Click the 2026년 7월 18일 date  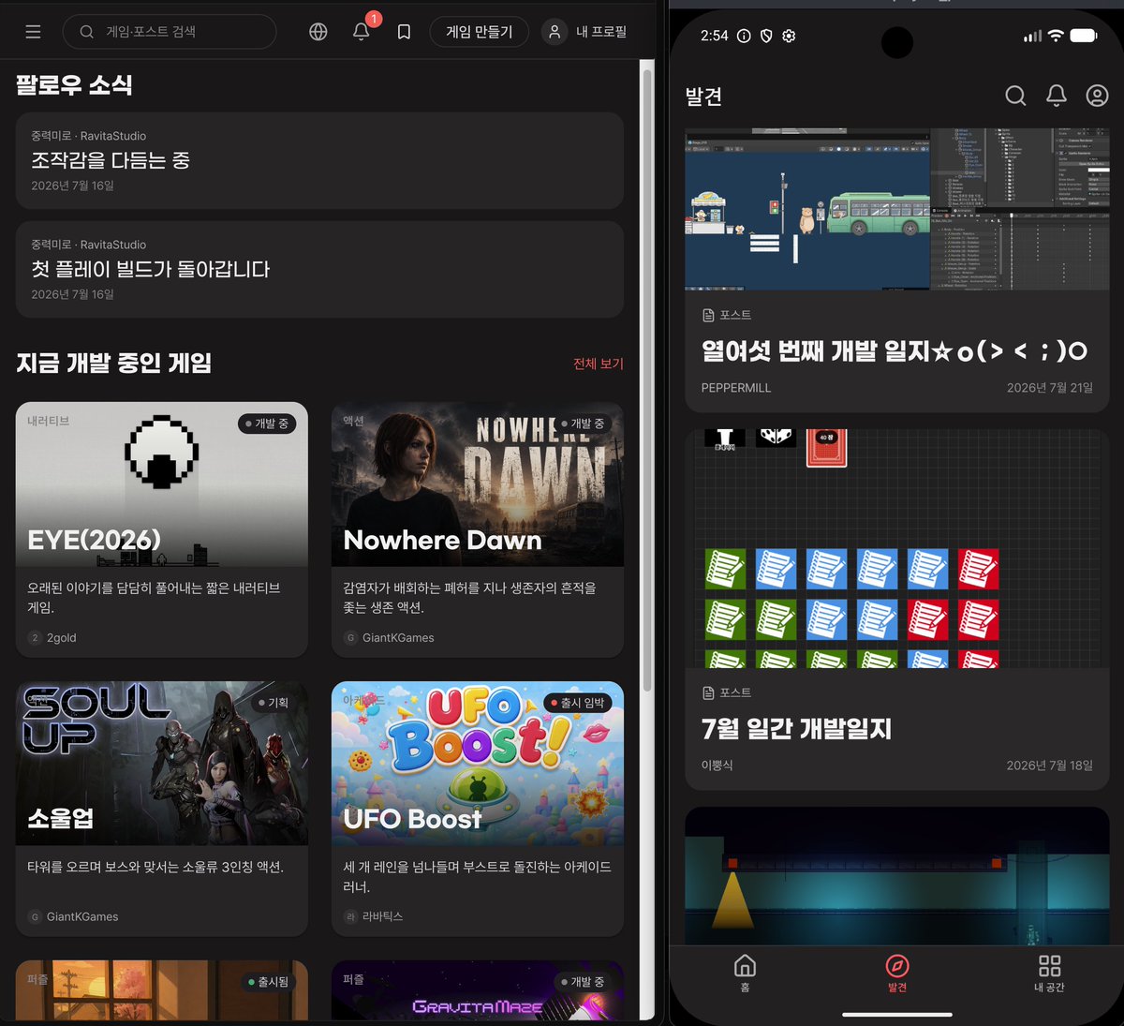click(x=1050, y=766)
